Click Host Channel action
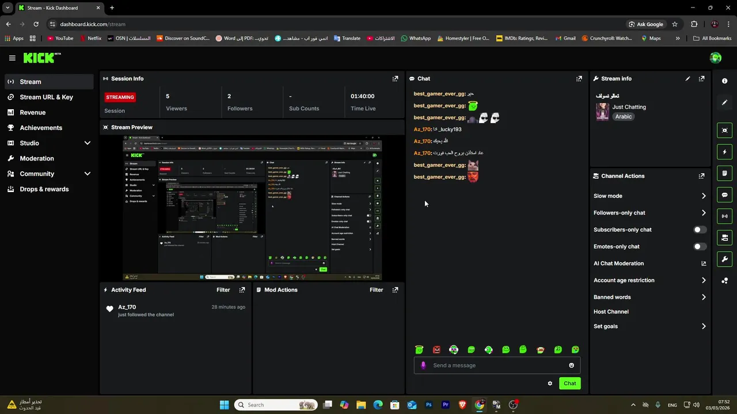Screen dimensions: 737x414 611,312
